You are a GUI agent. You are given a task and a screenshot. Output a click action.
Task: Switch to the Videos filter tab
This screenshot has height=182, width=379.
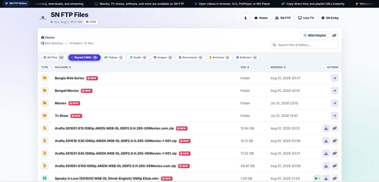pyautogui.click(x=114, y=57)
